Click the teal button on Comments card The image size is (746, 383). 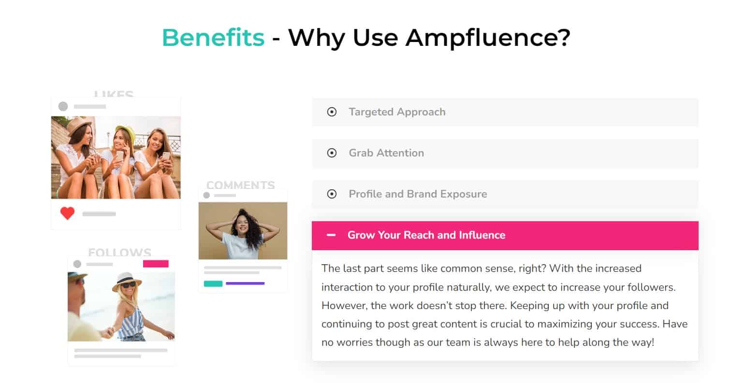pyautogui.click(x=213, y=284)
